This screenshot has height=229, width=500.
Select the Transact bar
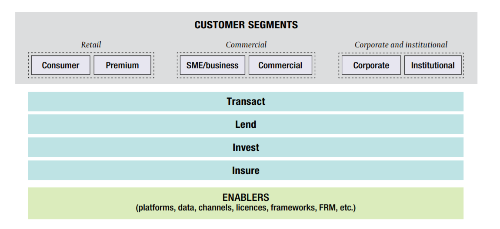pos(246,102)
